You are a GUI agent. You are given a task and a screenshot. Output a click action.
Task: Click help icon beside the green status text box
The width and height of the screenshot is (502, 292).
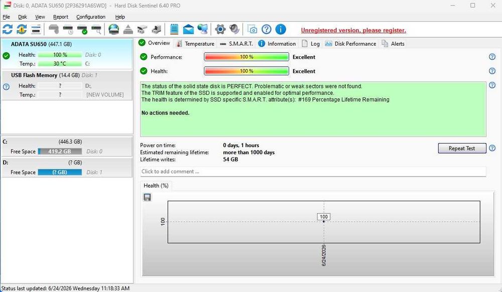click(492, 85)
